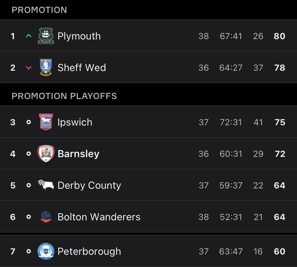
Task: Click Plymouth's 80 points value
Action: [279, 36]
